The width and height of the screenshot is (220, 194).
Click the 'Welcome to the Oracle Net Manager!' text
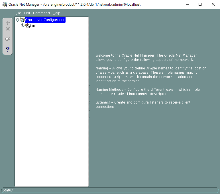(125, 55)
